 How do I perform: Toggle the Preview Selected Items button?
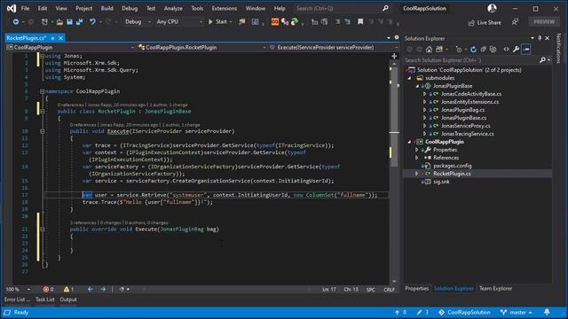click(x=526, y=50)
